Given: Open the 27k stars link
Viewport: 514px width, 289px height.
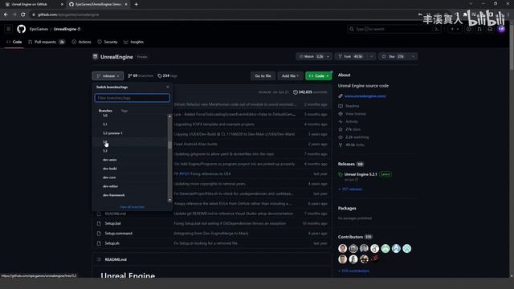Looking at the screenshot, I should (353, 129).
